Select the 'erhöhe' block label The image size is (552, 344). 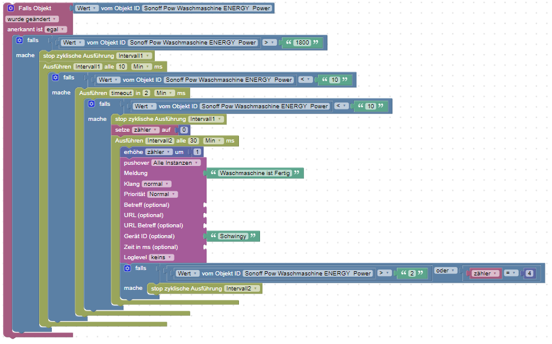[133, 152]
